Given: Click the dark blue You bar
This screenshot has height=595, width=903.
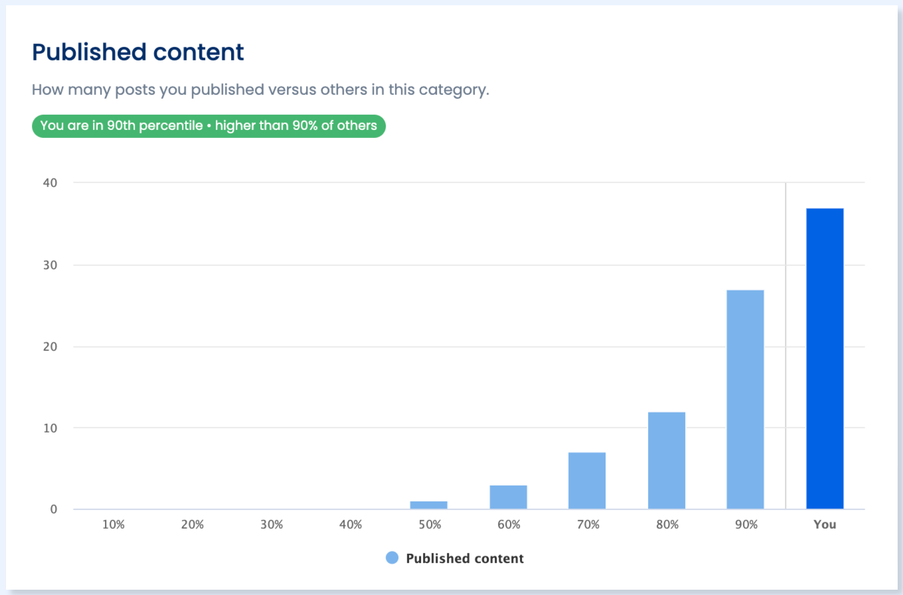Looking at the screenshot, I should tap(825, 358).
